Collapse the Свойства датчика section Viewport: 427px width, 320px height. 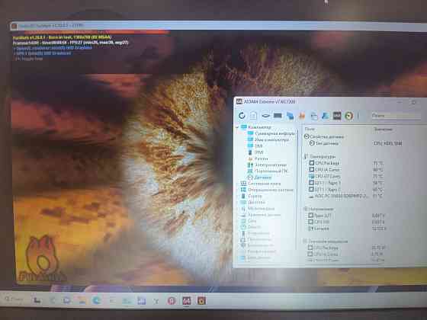(x=307, y=136)
